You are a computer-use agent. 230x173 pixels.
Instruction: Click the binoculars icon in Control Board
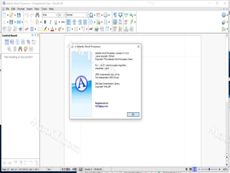tap(20, 49)
